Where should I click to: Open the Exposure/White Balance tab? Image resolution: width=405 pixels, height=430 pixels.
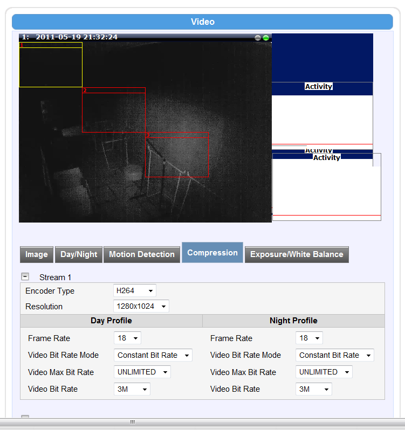[x=297, y=254]
